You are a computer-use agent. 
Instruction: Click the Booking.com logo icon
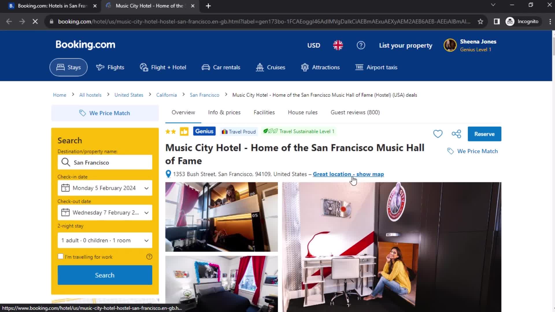pos(85,45)
